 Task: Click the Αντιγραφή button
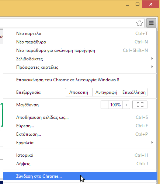(106, 92)
